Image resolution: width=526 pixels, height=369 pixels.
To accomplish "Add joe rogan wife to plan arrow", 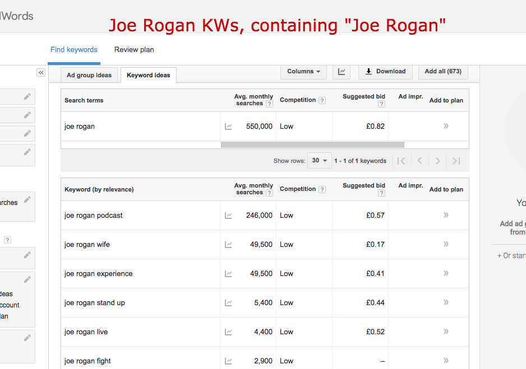I will 446,245.
